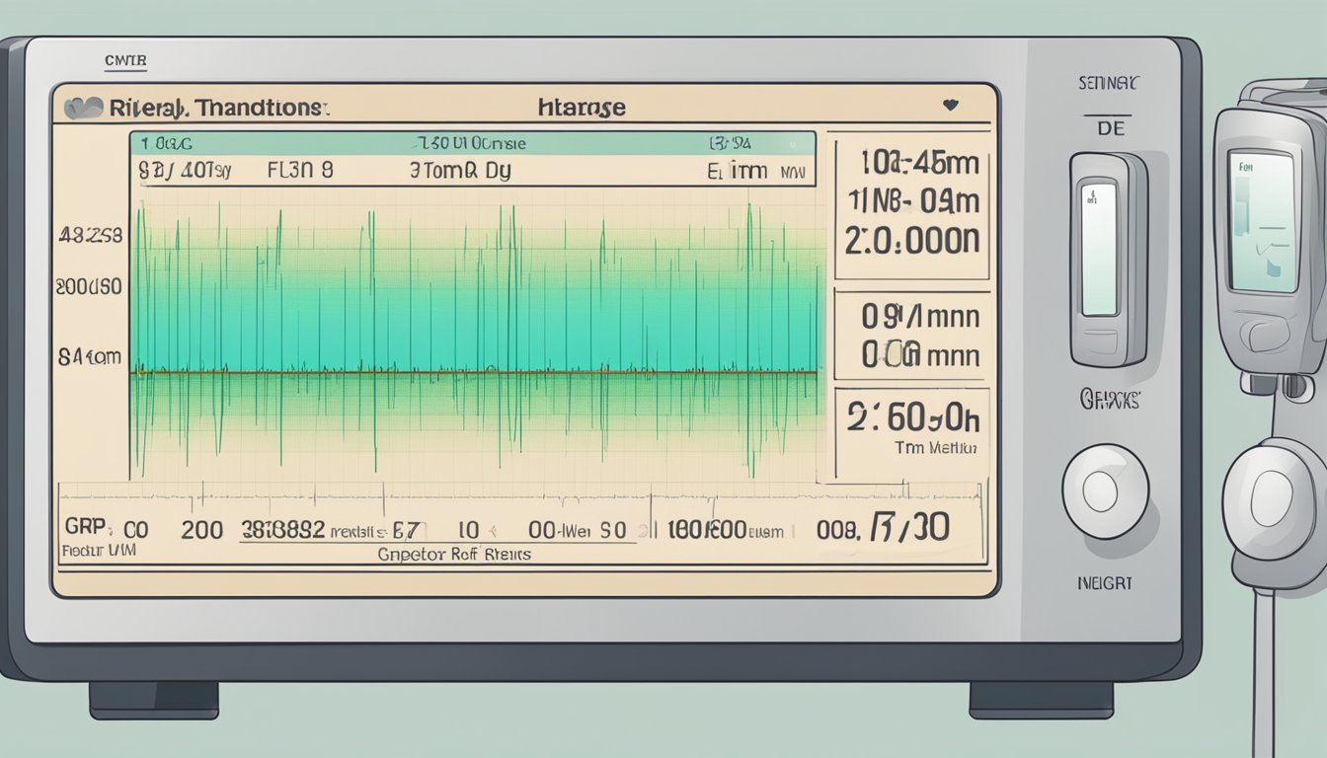Viewport: 1327px width, 758px height.
Task: Toggle the MW indicator beside Ei imm
Action: [793, 172]
